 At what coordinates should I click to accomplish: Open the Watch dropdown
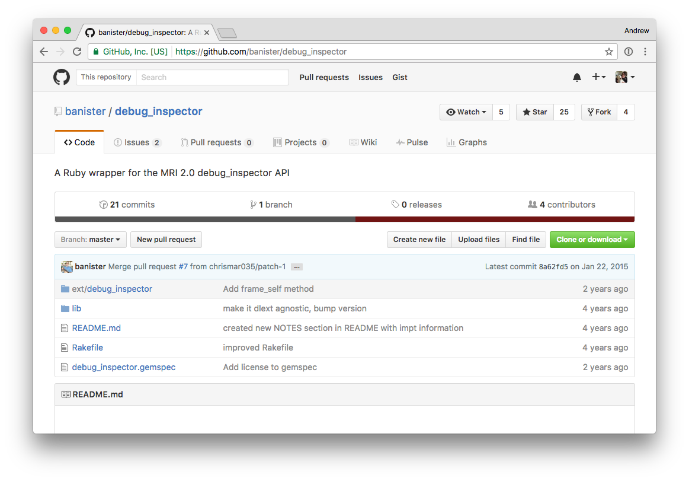[466, 112]
